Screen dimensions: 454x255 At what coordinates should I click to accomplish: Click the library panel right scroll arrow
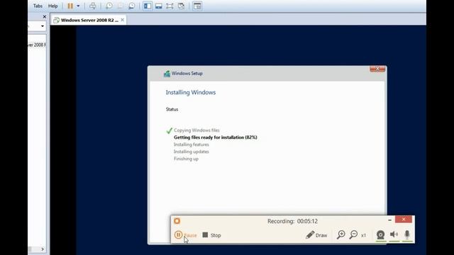43,249
